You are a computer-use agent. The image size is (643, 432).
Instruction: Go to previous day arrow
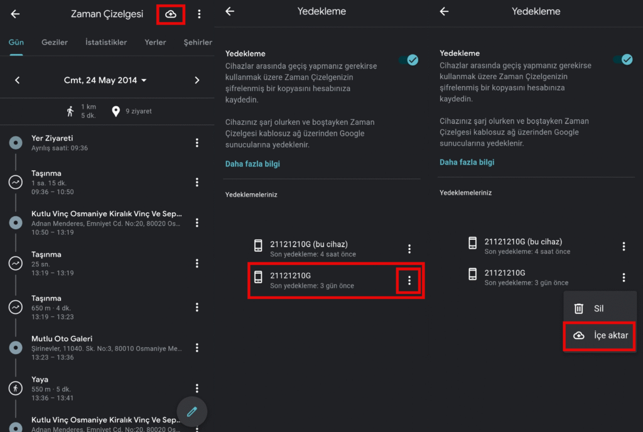tap(17, 80)
